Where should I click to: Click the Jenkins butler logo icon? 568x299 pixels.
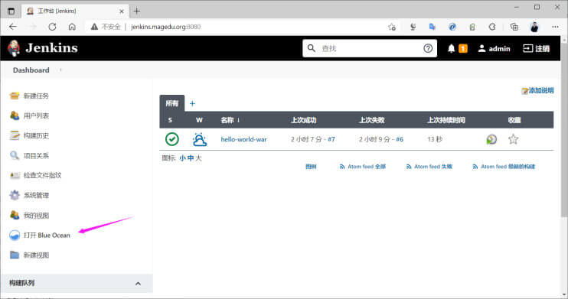(14, 48)
